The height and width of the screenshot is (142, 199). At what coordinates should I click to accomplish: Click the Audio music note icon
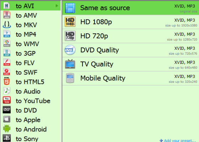click(x=7, y=91)
